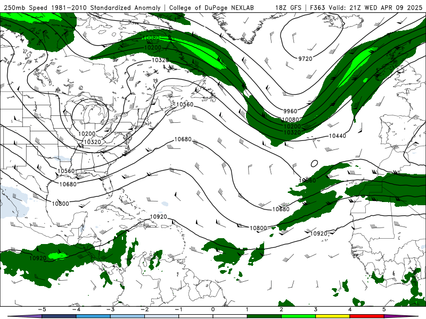Image resolution: width=426 pixels, height=319 pixels.
Task: Click 'College of DuPage NEXLAB' in header
Action: tap(211, 7)
